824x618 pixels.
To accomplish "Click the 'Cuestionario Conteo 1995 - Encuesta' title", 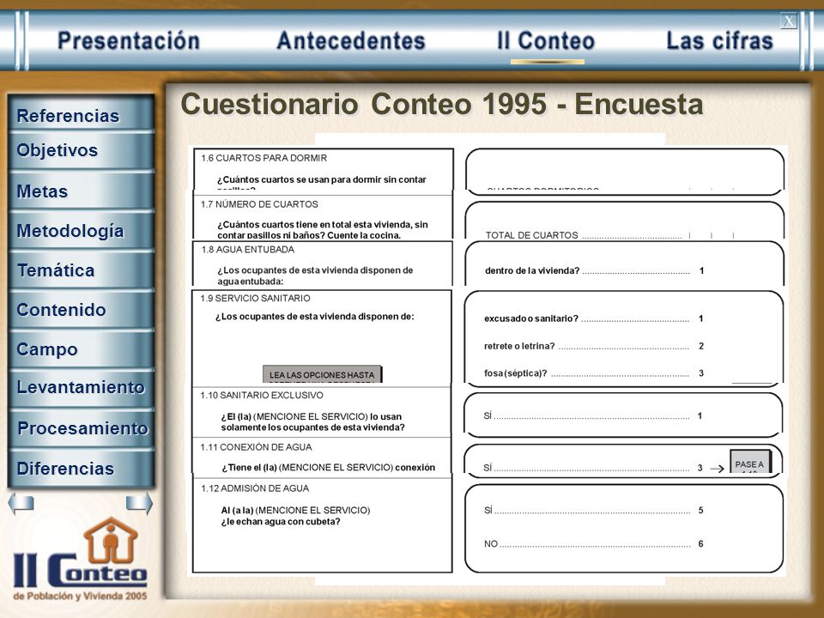I will pos(441,104).
